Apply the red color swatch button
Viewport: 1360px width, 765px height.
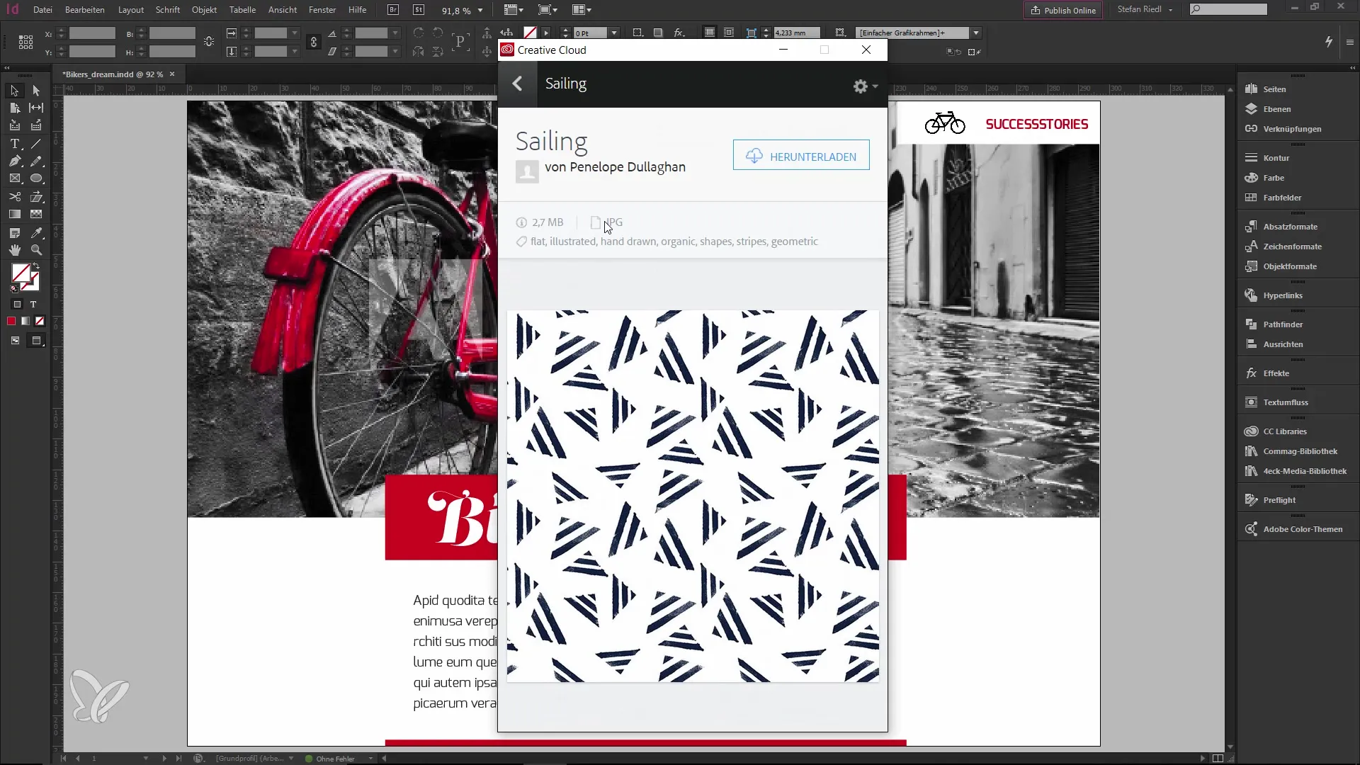click(11, 322)
